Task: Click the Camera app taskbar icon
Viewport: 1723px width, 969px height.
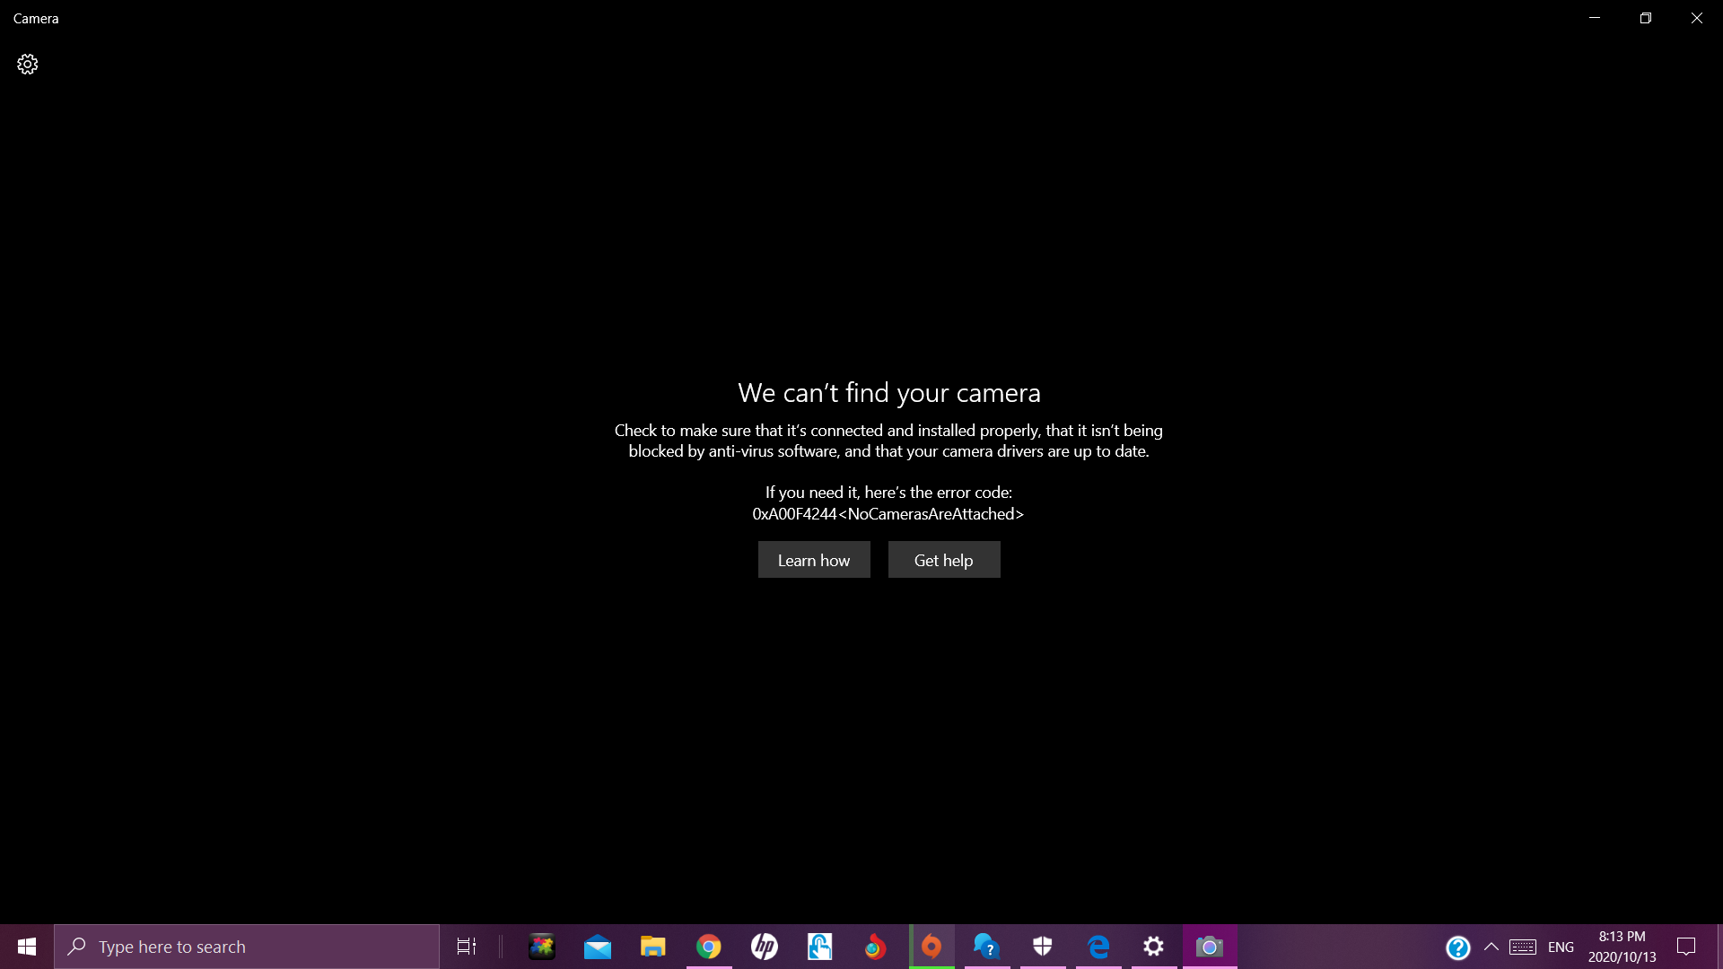Action: pyautogui.click(x=1210, y=946)
